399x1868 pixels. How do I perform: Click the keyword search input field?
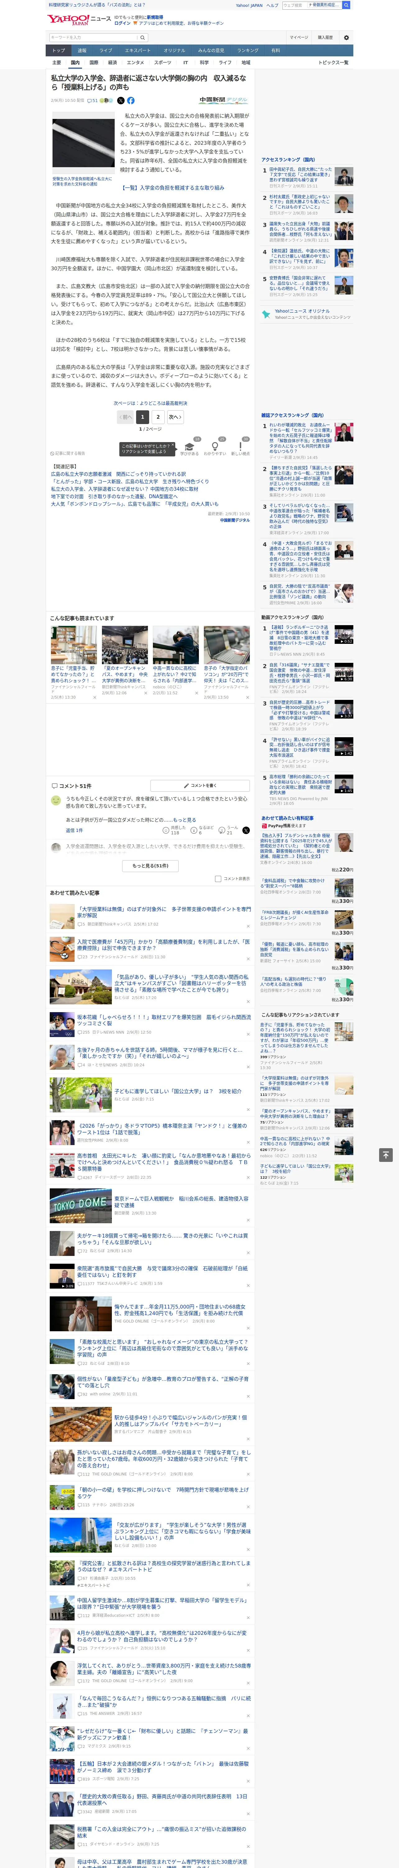coord(94,38)
